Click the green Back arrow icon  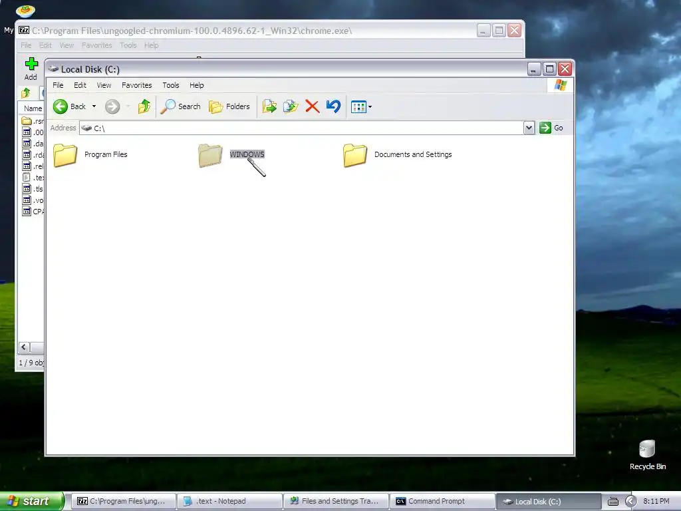[61, 106]
